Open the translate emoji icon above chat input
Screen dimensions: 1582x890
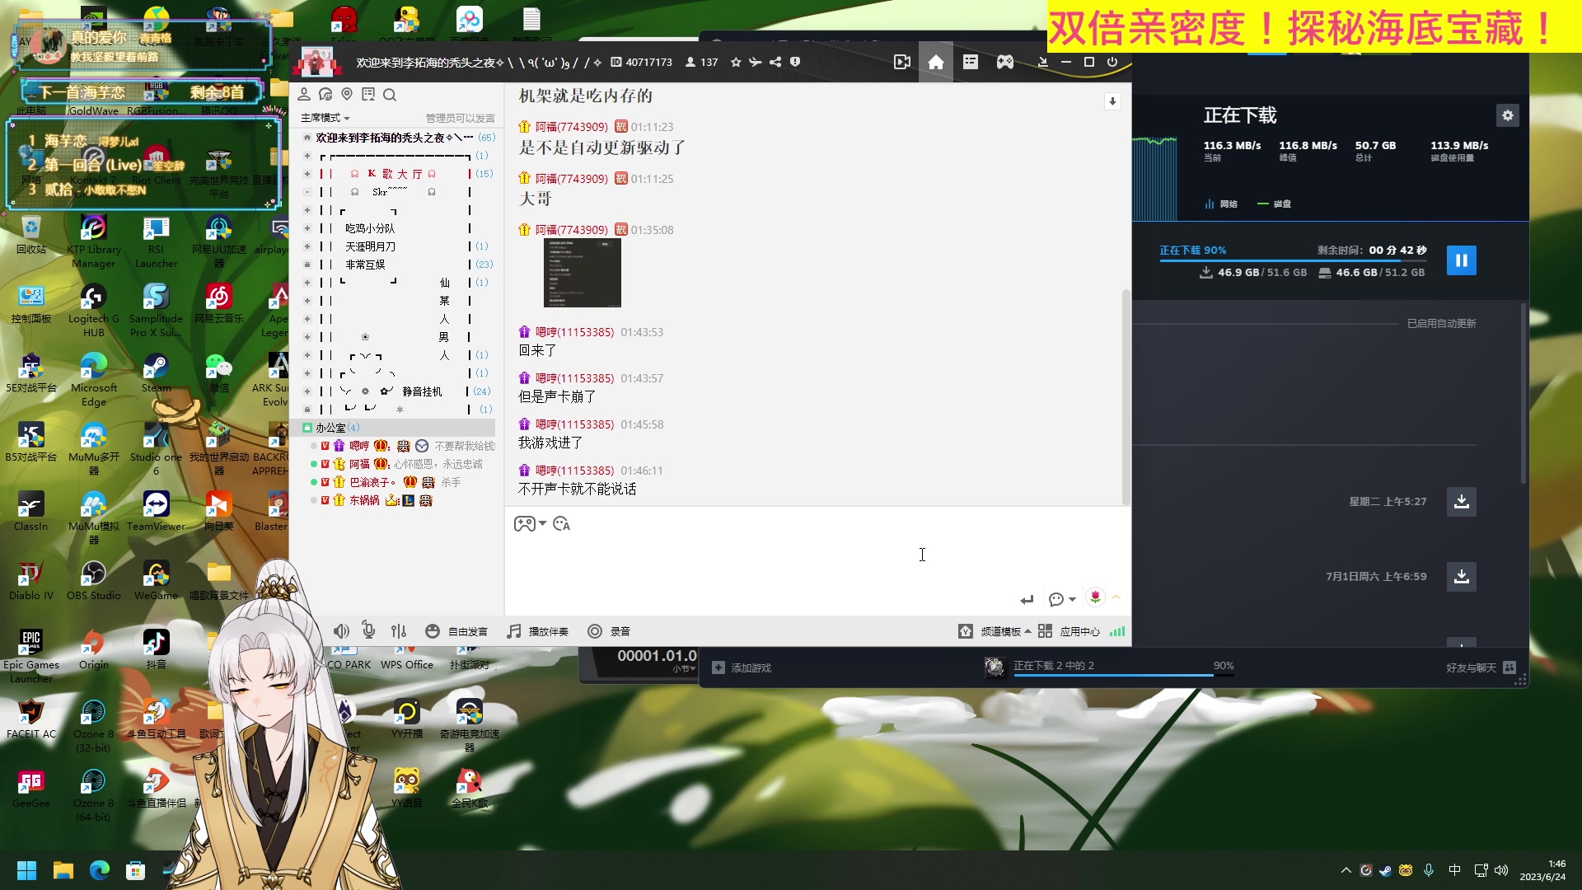click(x=562, y=524)
